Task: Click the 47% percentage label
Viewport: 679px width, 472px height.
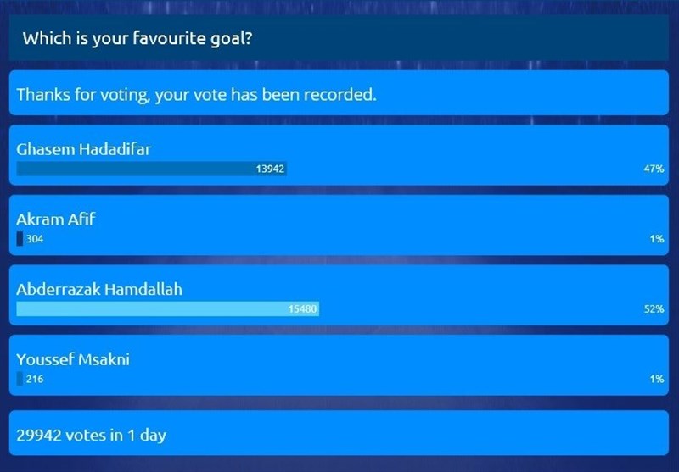Action: coord(654,169)
